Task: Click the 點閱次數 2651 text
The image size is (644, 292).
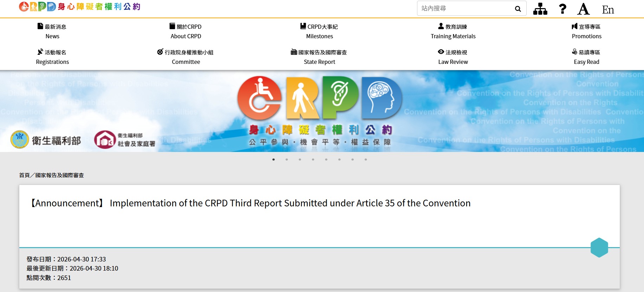Action: click(49, 278)
